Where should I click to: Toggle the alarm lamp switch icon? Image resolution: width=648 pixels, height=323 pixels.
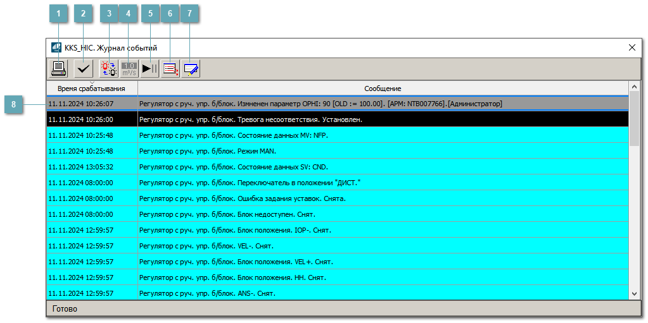(x=108, y=69)
